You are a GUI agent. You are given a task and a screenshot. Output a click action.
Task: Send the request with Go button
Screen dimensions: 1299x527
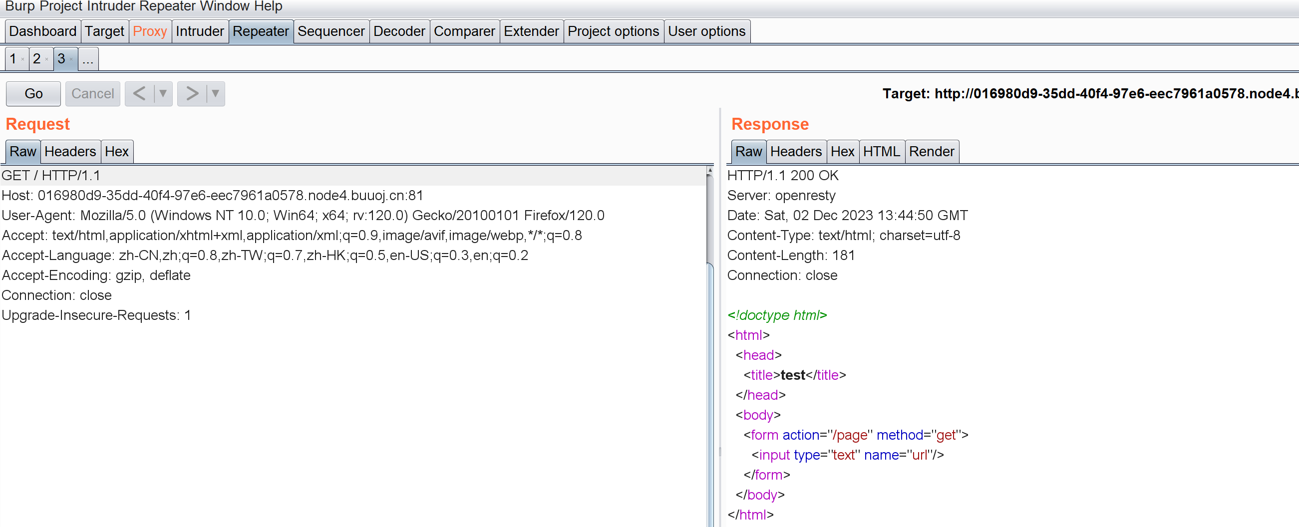pos(33,94)
